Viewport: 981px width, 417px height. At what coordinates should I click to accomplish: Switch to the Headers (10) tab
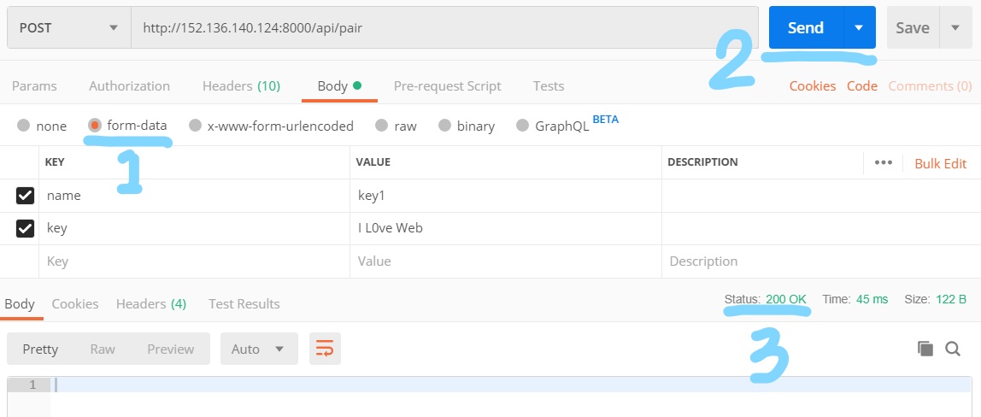tap(241, 85)
